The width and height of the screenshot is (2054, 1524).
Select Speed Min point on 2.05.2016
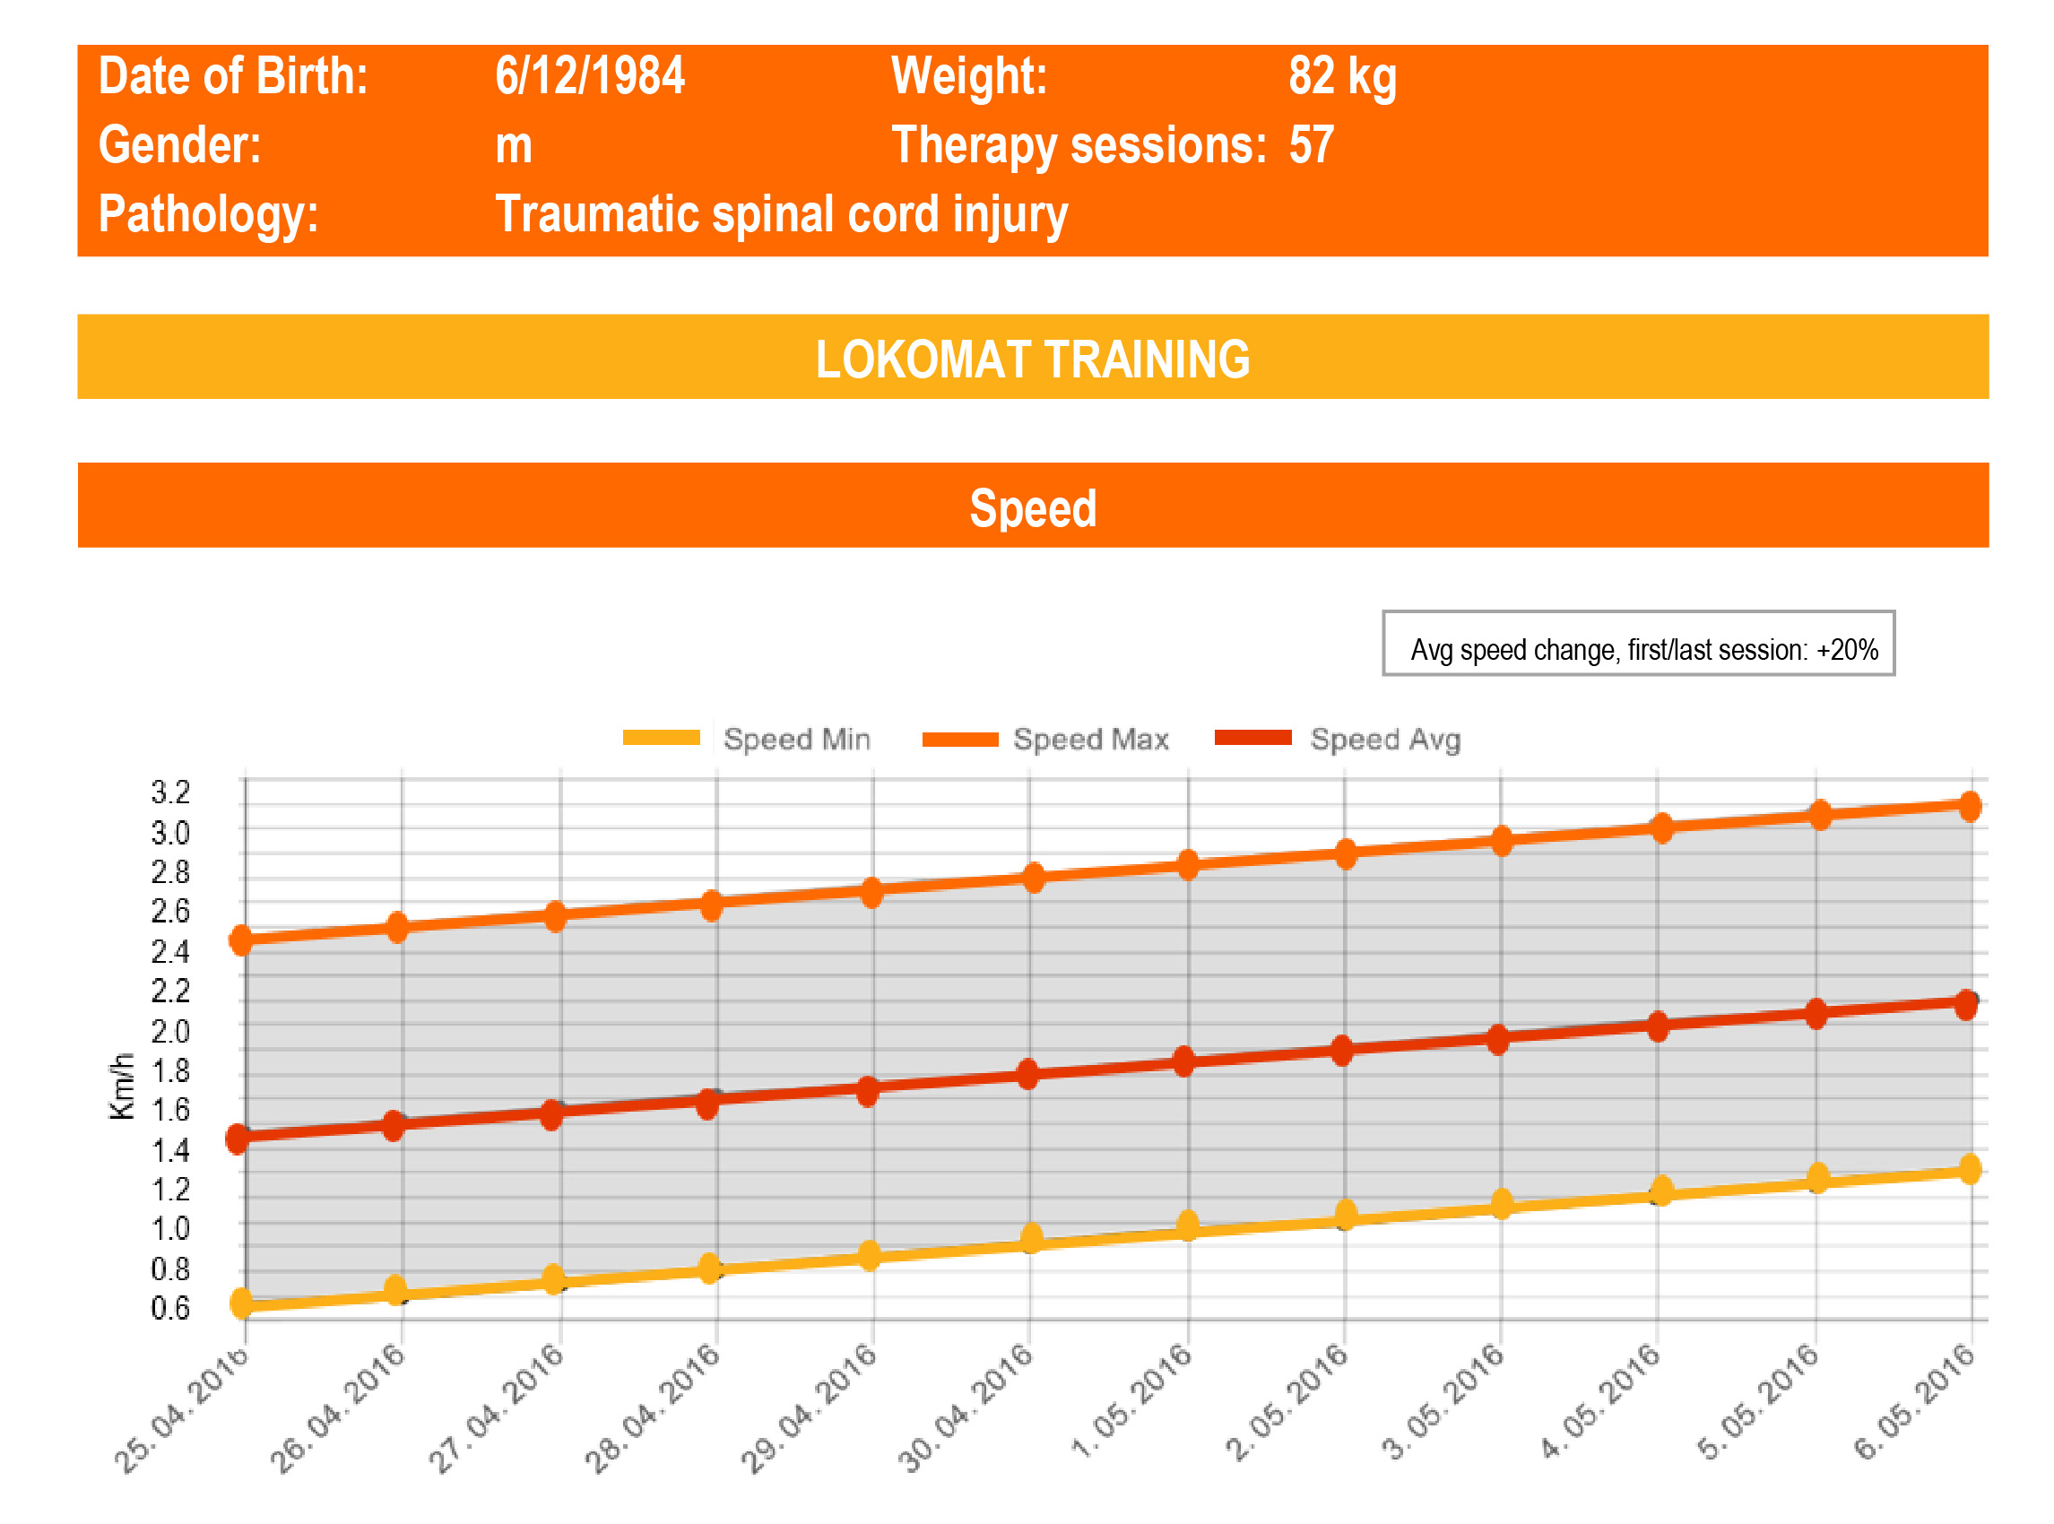[x=1346, y=1214]
